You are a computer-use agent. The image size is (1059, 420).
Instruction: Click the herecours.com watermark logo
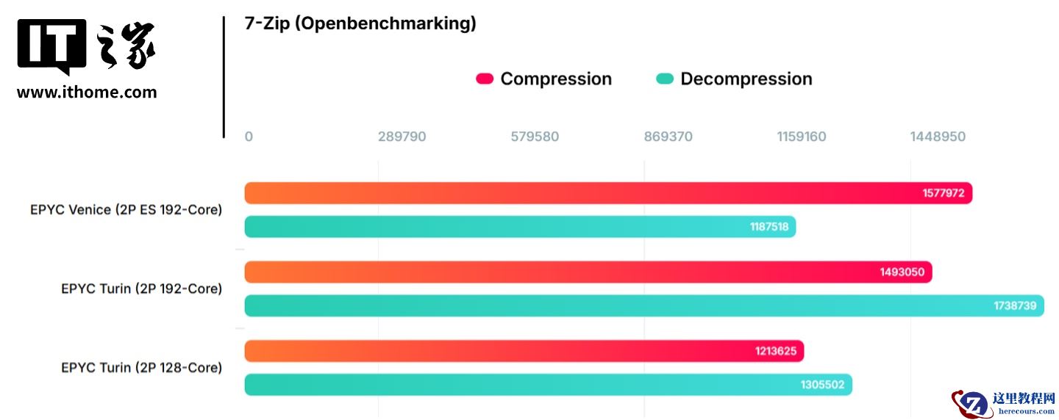pos(1004,403)
